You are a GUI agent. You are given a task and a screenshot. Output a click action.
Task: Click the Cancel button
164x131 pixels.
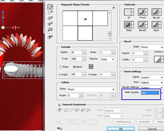(152, 129)
